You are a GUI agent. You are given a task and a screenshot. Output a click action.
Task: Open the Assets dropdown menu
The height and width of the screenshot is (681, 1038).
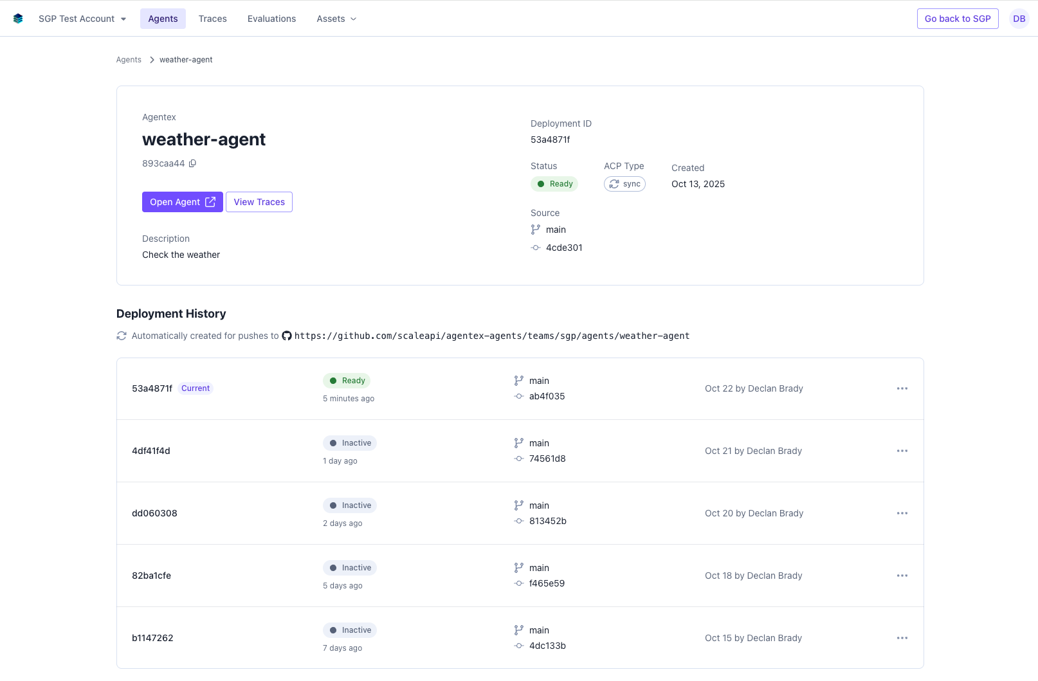point(335,19)
